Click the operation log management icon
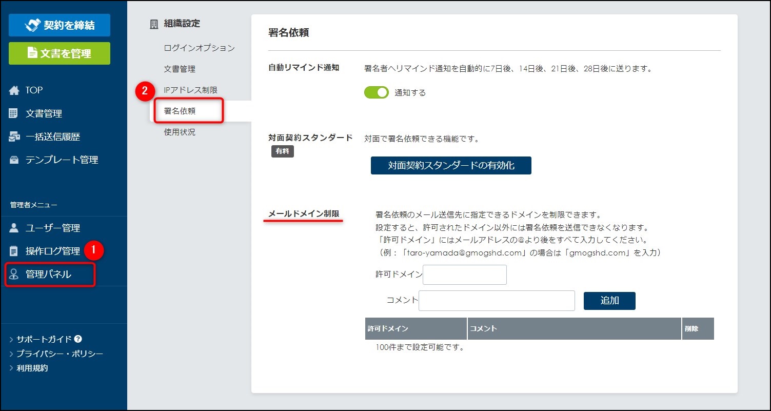Image resolution: width=771 pixels, height=411 pixels. point(14,251)
